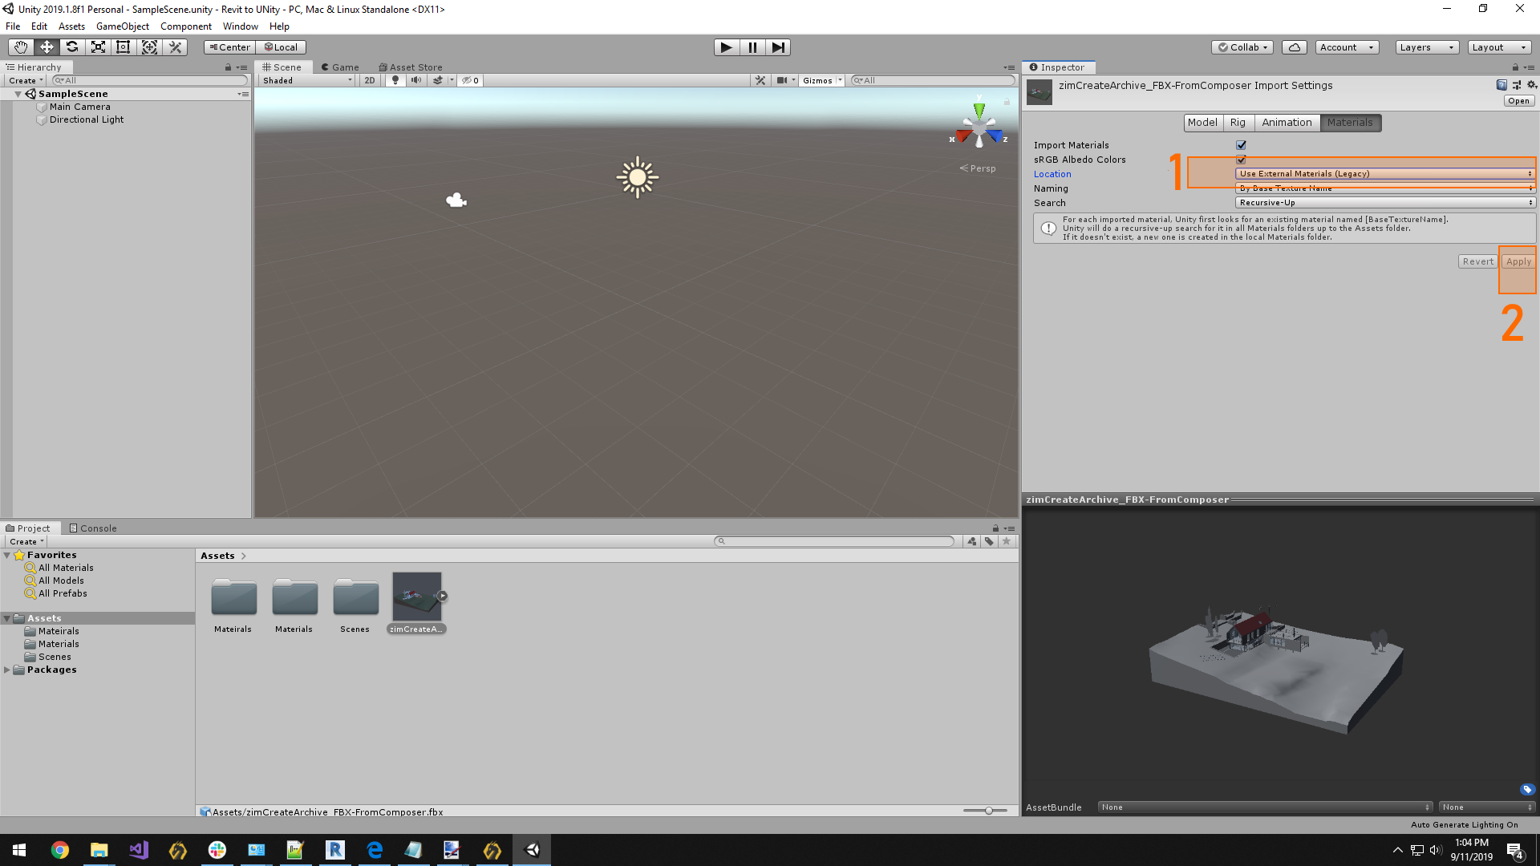This screenshot has height=866, width=1540.
Task: Switch to the Animation tab in Import Settings
Action: click(1287, 122)
